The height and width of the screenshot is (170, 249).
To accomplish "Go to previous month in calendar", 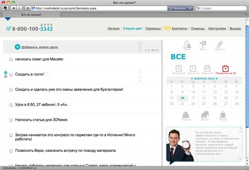I will (x=192, y=79).
